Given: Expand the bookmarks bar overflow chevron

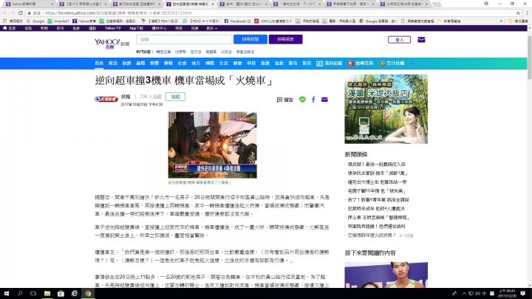Looking at the screenshot, I should [501, 21].
